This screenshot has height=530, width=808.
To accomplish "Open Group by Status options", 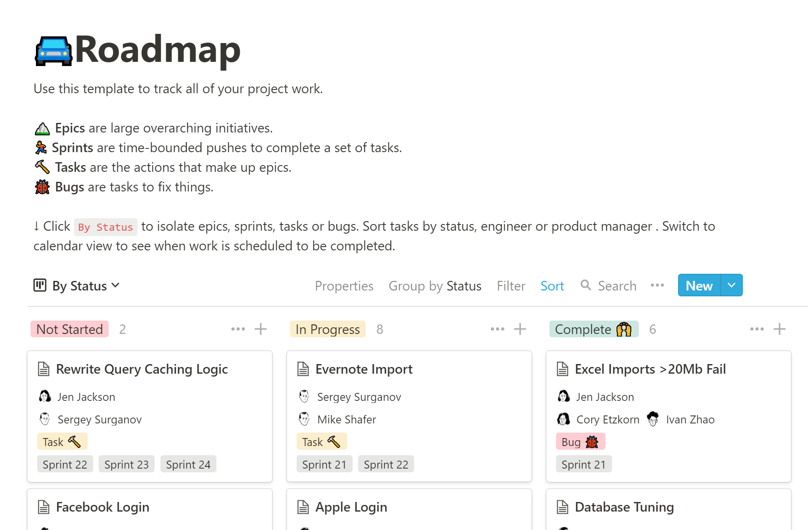I will coord(434,286).
